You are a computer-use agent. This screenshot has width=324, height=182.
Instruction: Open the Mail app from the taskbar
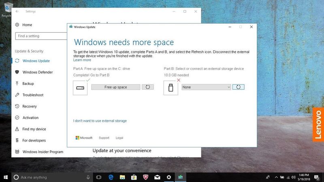(x=157, y=177)
